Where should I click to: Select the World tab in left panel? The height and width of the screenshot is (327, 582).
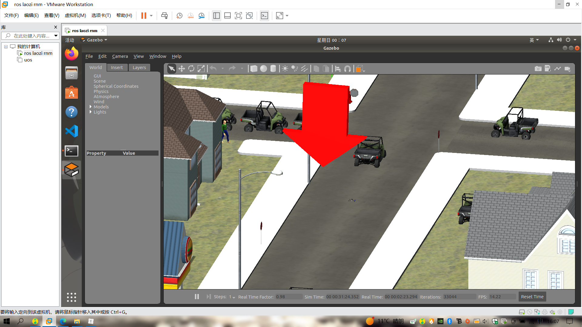(x=95, y=67)
